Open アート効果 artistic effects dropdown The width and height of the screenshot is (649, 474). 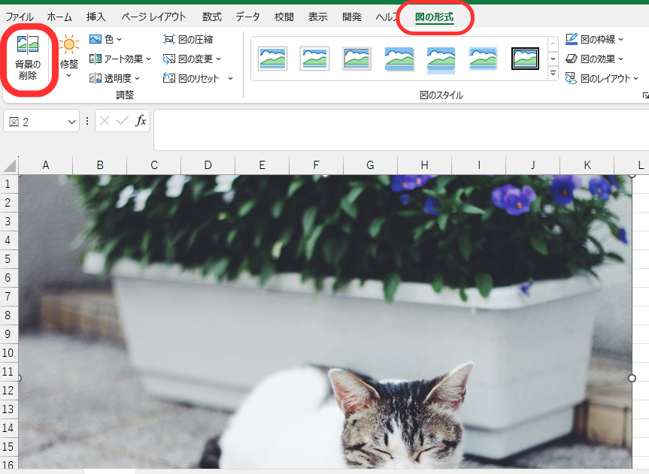pyautogui.click(x=120, y=59)
